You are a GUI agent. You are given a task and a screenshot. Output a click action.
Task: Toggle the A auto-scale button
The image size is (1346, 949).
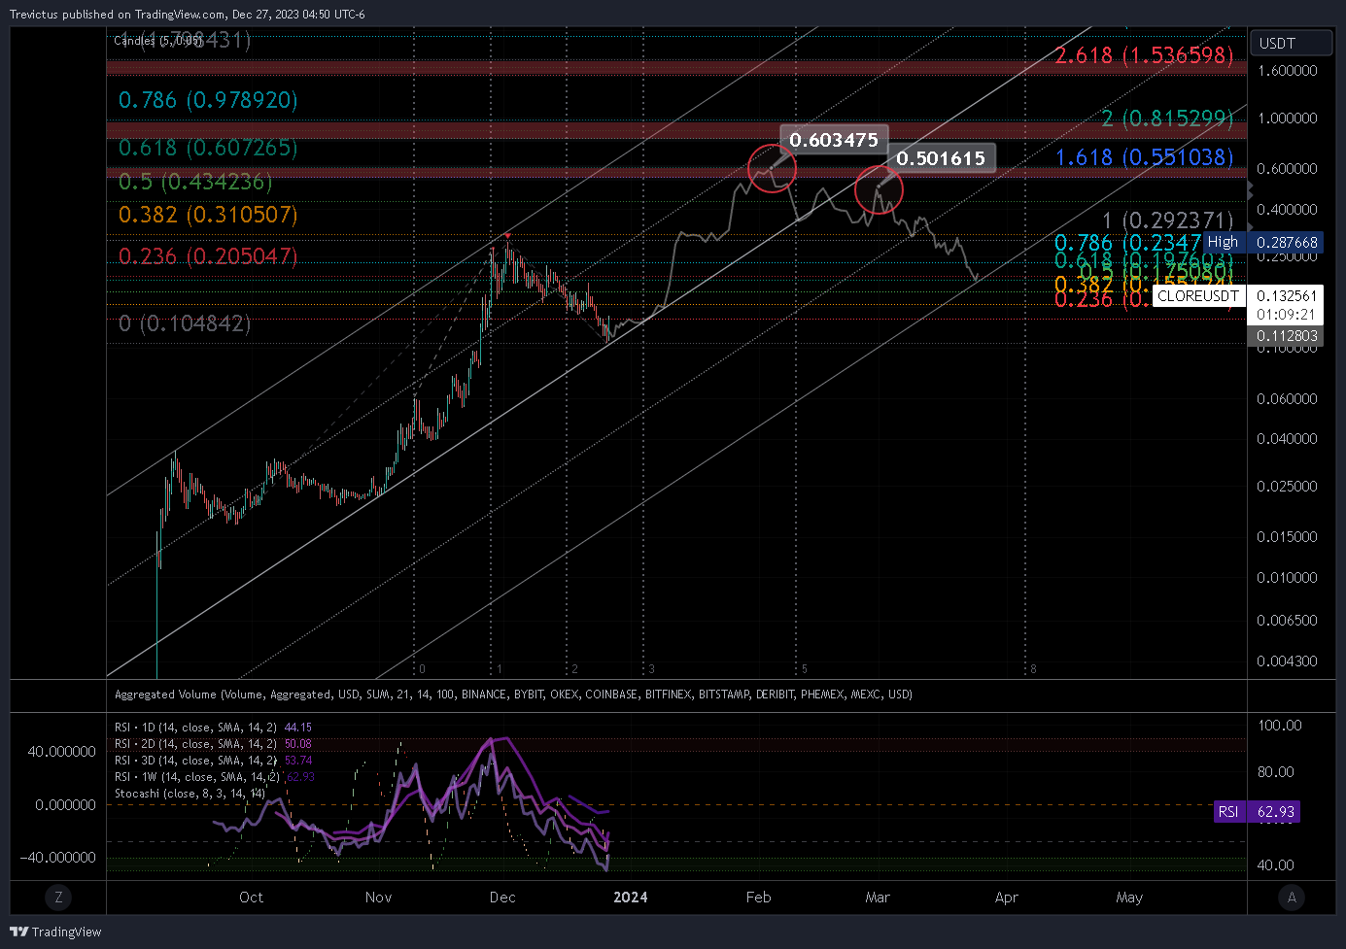(1292, 898)
